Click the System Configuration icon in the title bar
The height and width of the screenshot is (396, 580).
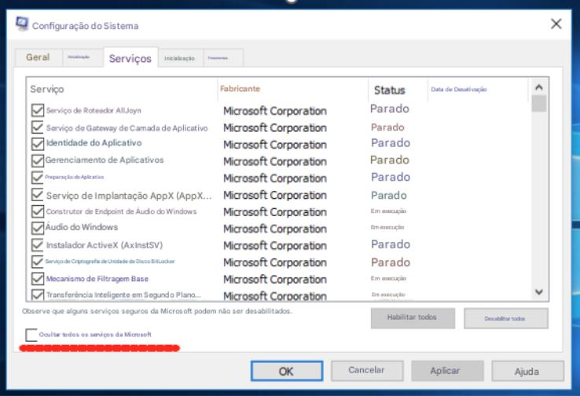22,24
